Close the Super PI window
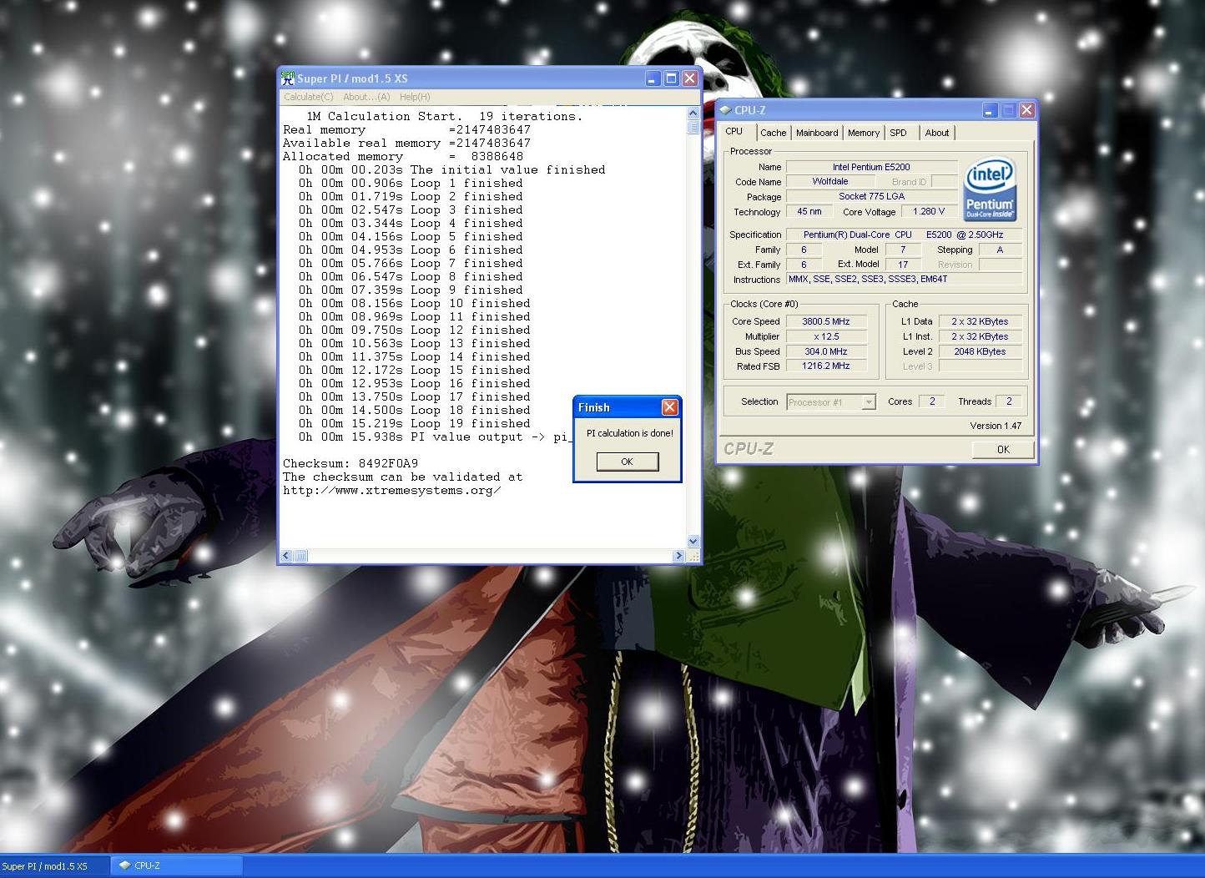Screen dimensions: 1205x878 coord(690,78)
